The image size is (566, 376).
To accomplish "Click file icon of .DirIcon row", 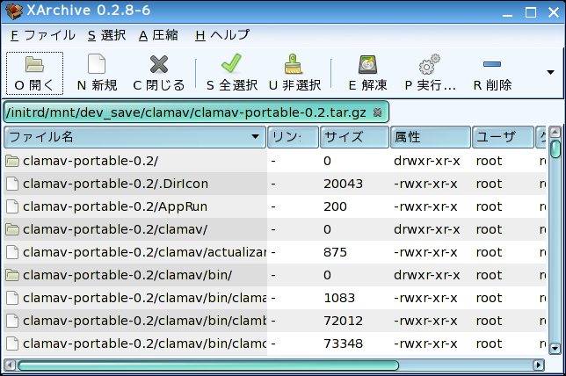I will 12,184.
